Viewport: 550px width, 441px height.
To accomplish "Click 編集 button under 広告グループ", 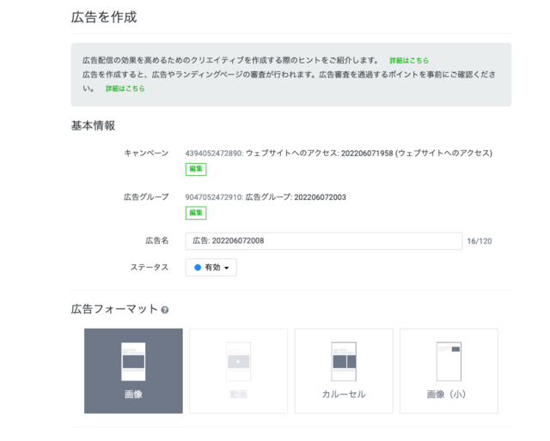I will pos(196,213).
